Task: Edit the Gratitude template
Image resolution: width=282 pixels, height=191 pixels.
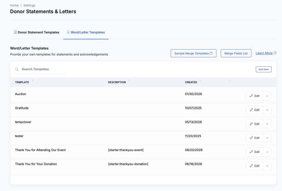Action: coord(255,110)
